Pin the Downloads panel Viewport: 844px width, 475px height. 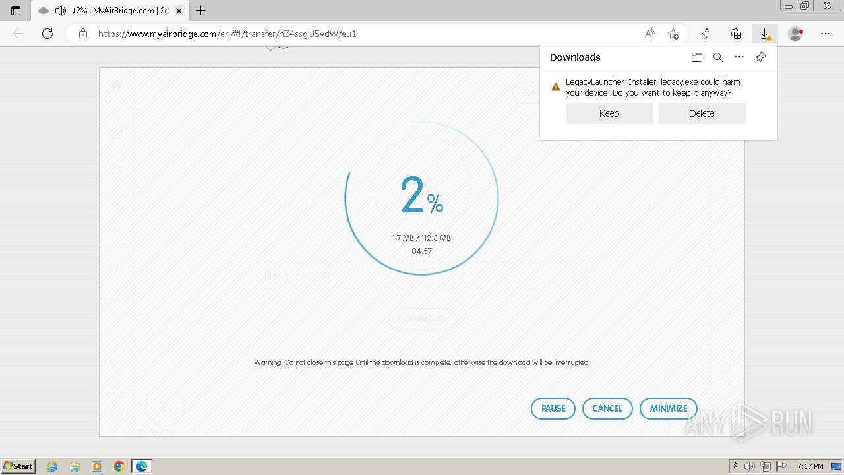pos(760,57)
